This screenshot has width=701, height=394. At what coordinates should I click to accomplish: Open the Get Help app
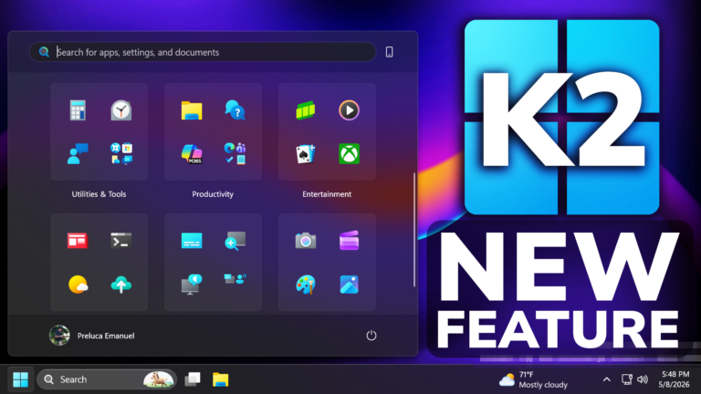tap(235, 110)
